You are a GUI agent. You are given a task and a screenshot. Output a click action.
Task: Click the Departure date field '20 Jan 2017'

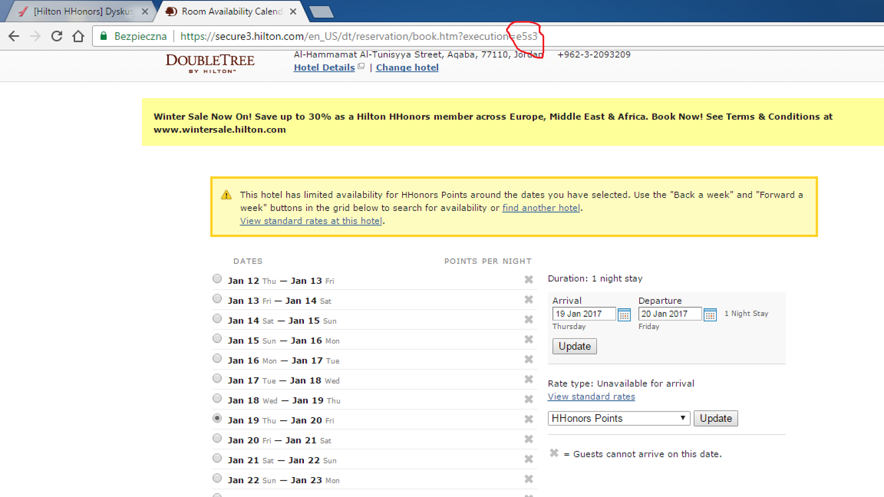pyautogui.click(x=670, y=314)
